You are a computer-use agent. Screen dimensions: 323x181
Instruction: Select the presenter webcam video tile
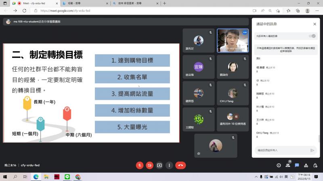[x=233, y=41]
